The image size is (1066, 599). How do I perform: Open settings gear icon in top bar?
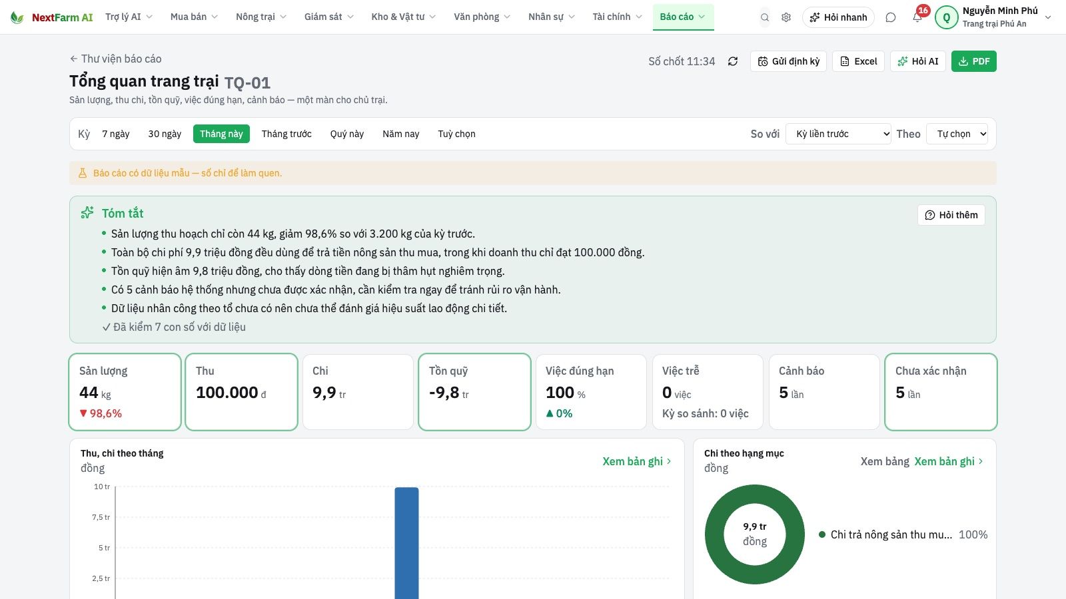(786, 17)
